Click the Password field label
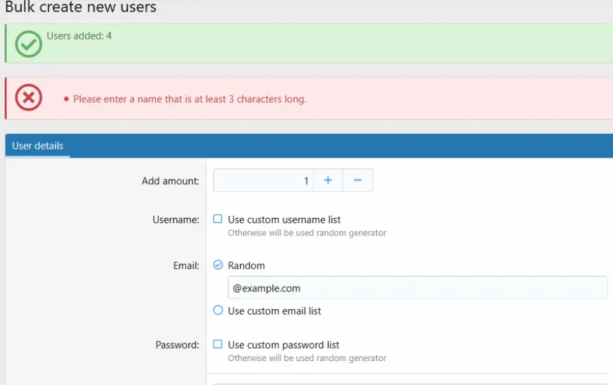 (177, 345)
